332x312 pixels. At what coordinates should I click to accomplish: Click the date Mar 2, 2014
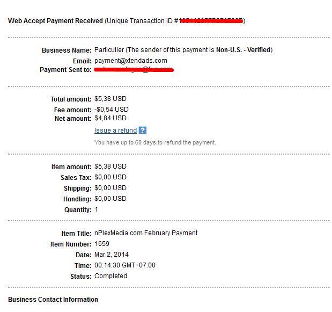(x=112, y=255)
